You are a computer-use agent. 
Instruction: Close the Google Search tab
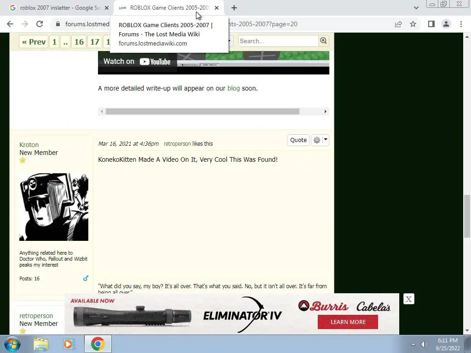107,8
